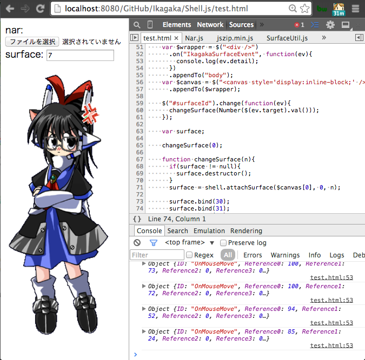
Task: Show the debugger sidebar pane
Action: pyautogui.click(x=359, y=38)
